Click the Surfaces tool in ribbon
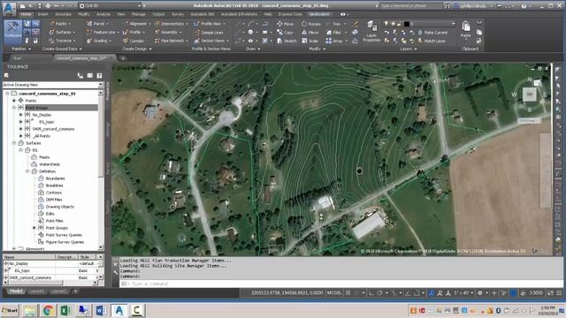This screenshot has width=566, height=318. 63,32
